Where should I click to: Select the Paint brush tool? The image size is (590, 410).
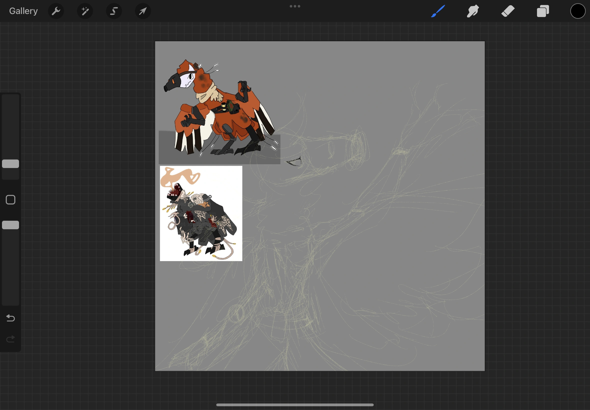coord(437,11)
